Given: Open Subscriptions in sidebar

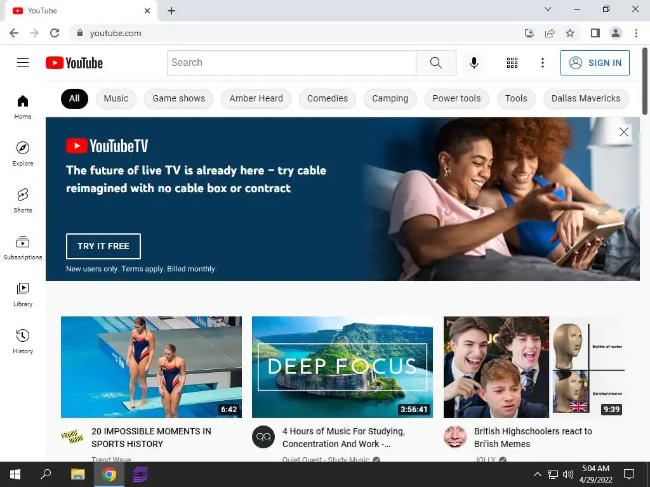Looking at the screenshot, I should click(x=23, y=247).
